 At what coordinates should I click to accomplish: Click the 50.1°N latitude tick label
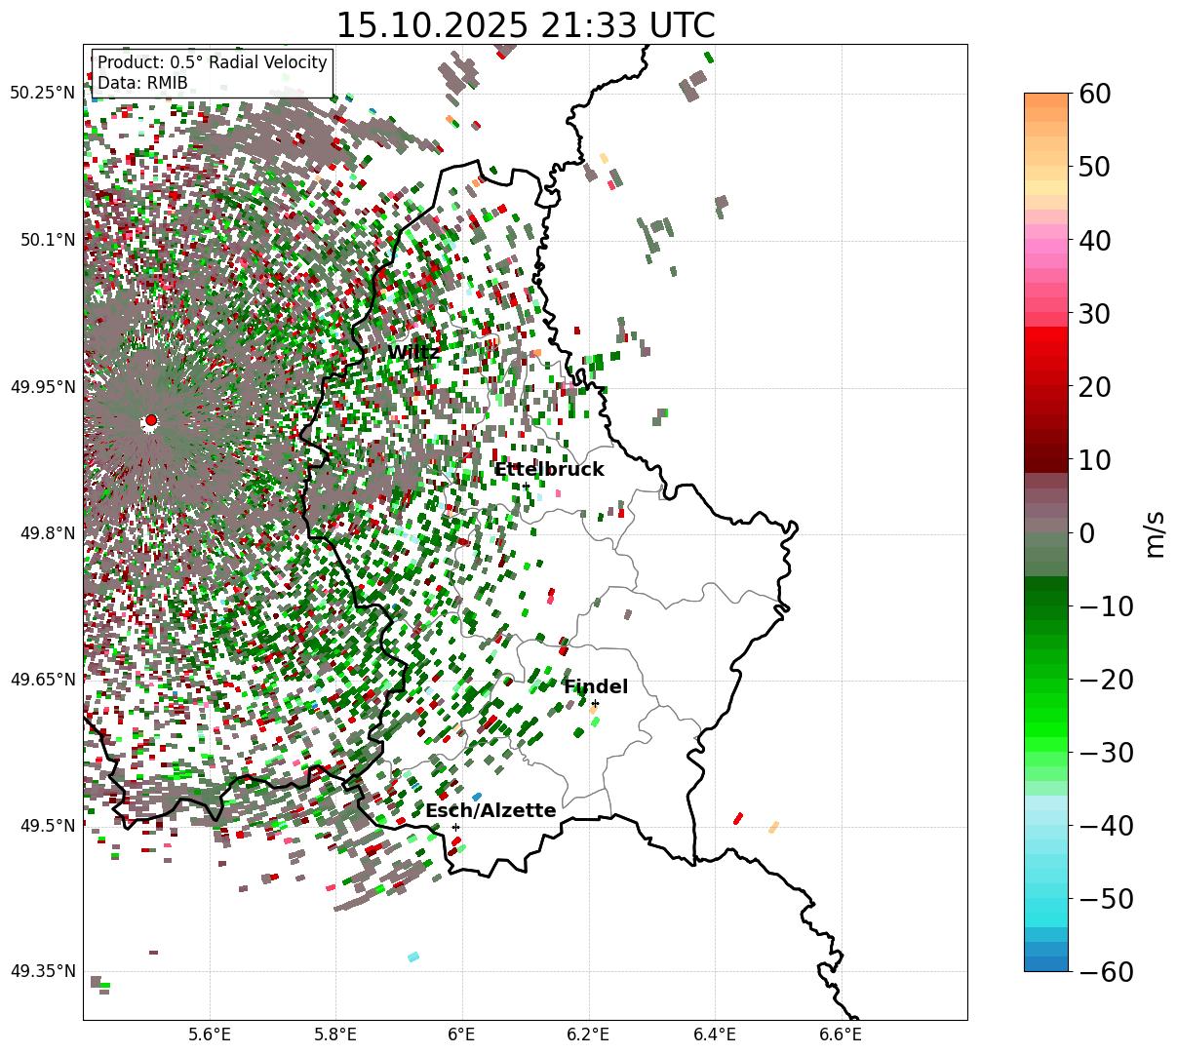click(46, 240)
